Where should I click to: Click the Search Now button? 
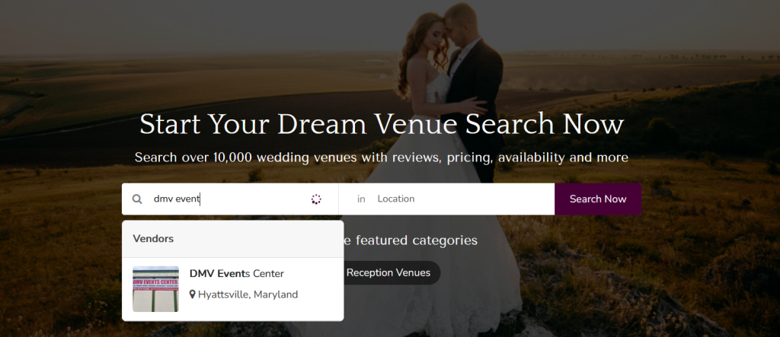pyautogui.click(x=598, y=199)
